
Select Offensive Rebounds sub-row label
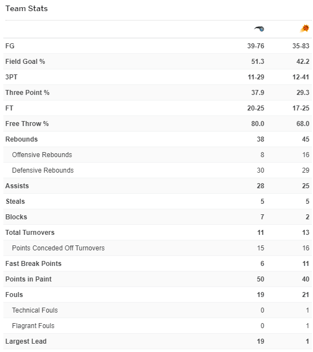[42, 155]
